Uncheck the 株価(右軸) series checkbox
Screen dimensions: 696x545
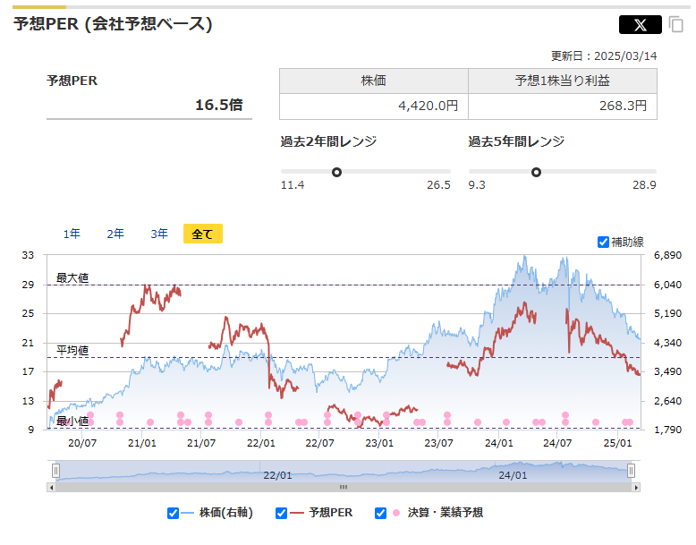coord(174,513)
